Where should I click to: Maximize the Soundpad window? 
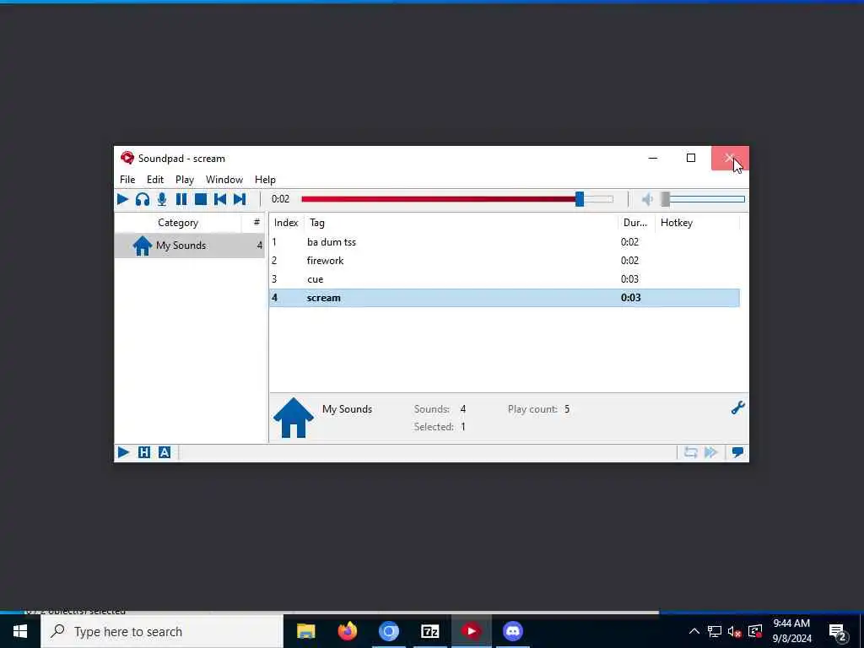(x=691, y=158)
